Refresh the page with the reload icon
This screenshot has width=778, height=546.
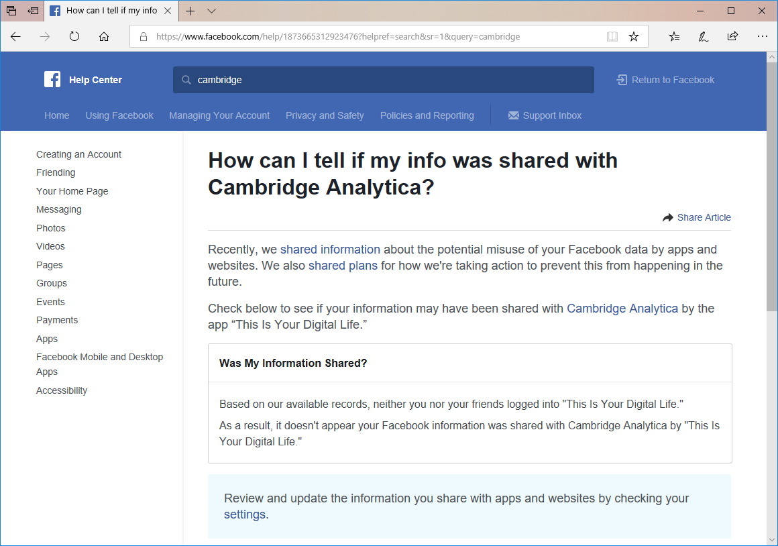tap(74, 36)
